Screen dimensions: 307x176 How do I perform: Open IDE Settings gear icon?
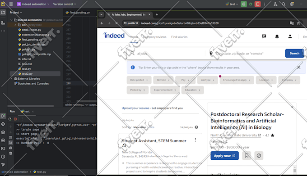pyautogui.click(x=292, y=4)
